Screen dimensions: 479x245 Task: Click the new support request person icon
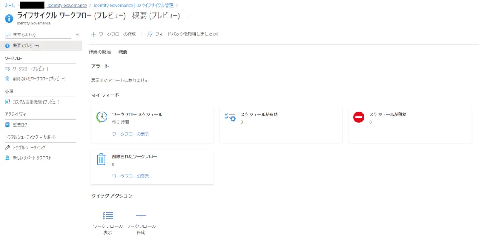pyautogui.click(x=7, y=158)
